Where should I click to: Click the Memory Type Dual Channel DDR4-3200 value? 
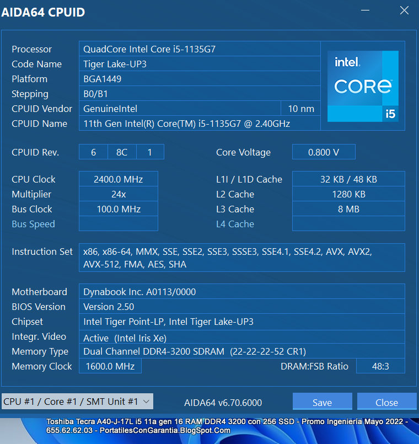pyautogui.click(x=242, y=351)
